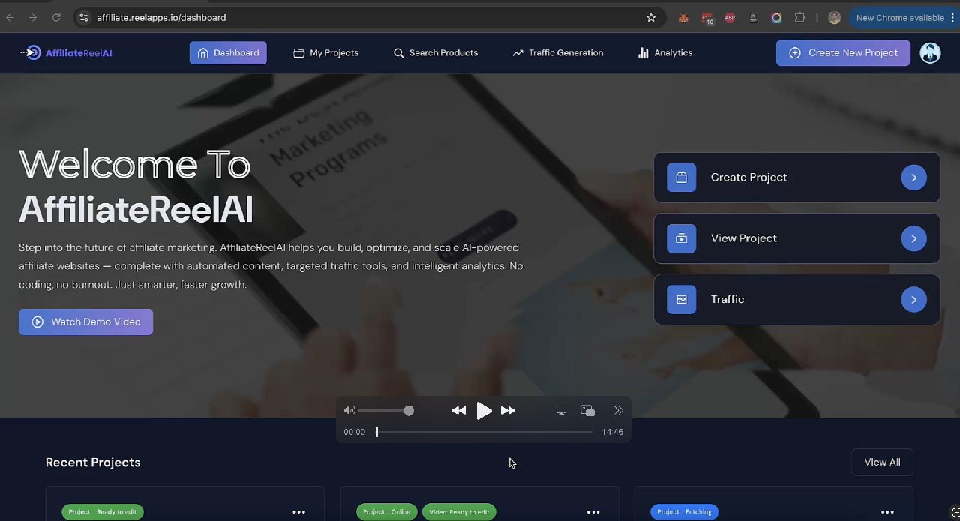Play the demo video

tap(484, 410)
